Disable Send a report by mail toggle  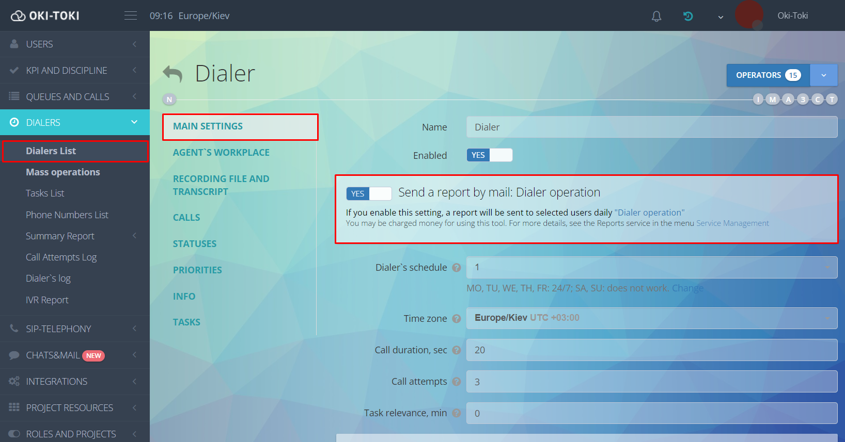pos(369,193)
